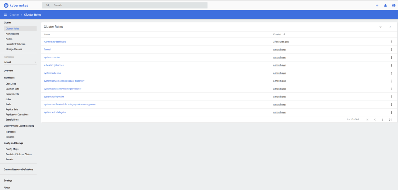398x190 pixels.
Task: Click the Cluster breadcrumb link
Action: click(x=14, y=15)
